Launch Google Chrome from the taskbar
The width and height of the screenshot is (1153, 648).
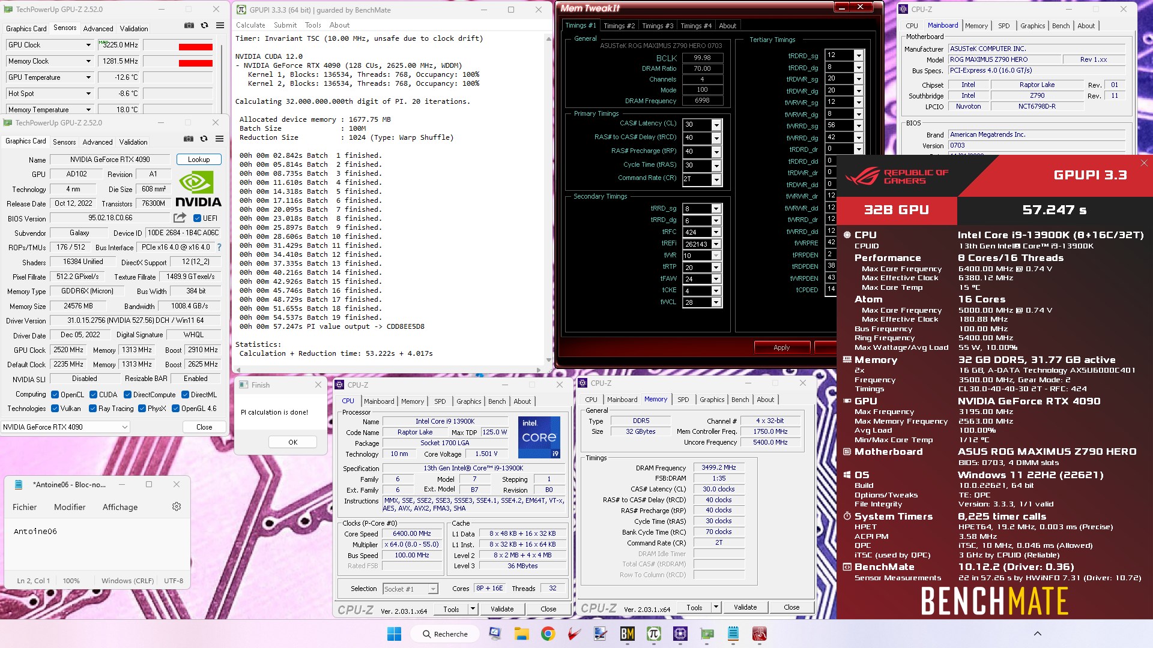pyautogui.click(x=548, y=634)
